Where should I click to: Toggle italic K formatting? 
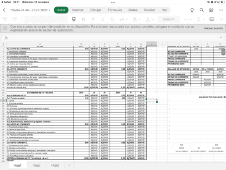click(93, 19)
